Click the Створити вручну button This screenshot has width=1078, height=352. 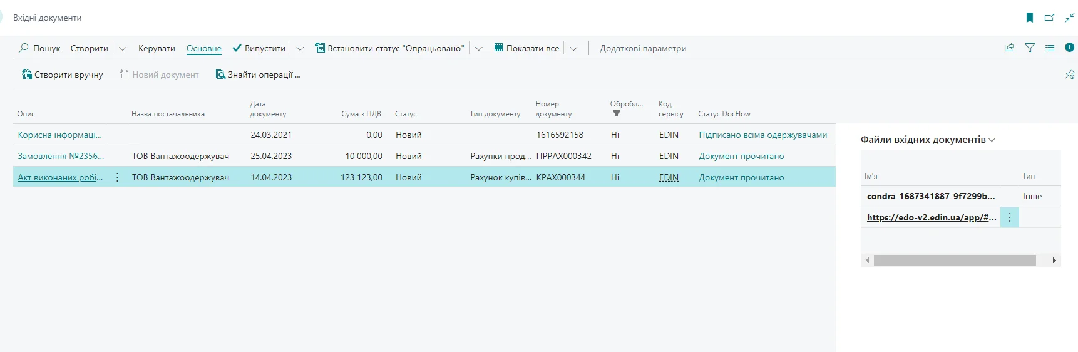point(62,75)
